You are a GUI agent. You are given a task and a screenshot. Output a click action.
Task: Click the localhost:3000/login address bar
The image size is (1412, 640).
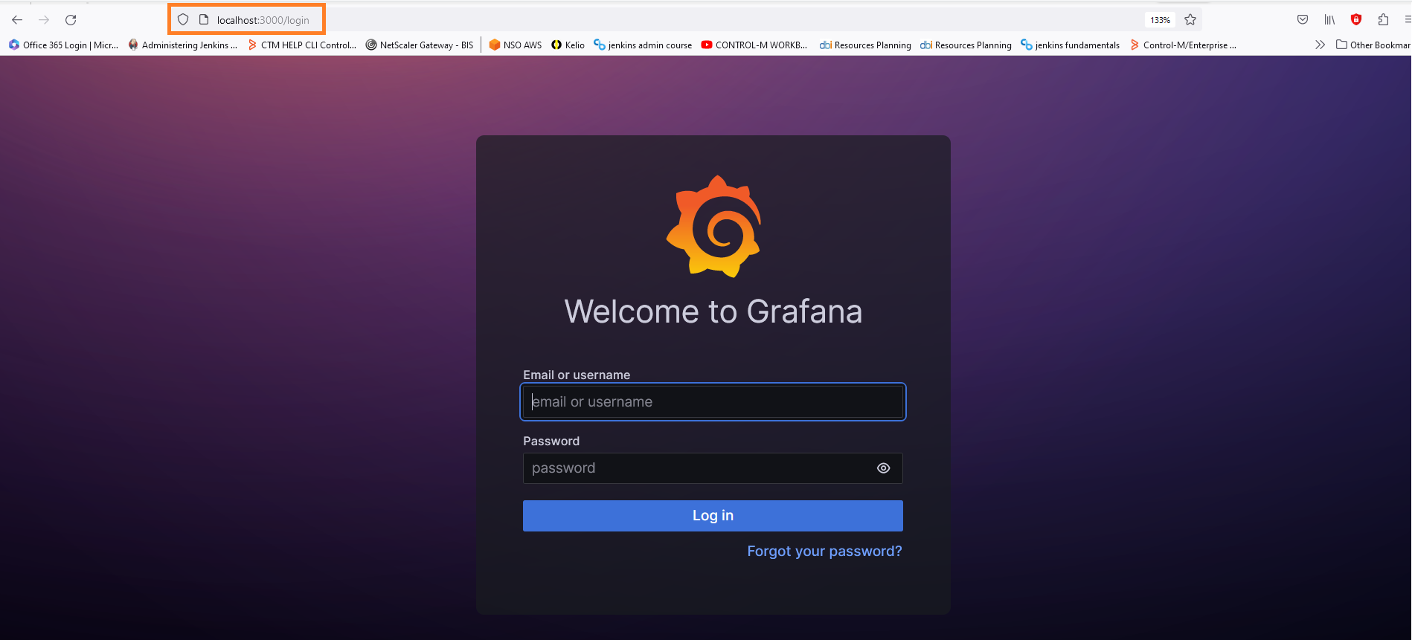263,20
